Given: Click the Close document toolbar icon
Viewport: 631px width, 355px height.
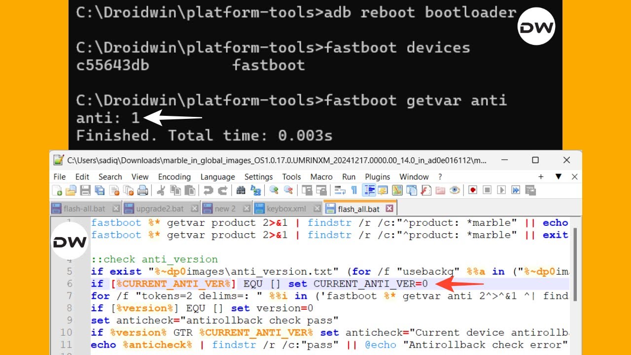Looking at the screenshot, I should pyautogui.click(x=114, y=190).
